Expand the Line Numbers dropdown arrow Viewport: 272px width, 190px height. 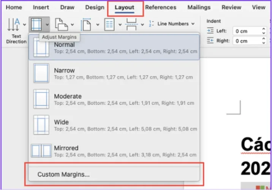click(193, 24)
